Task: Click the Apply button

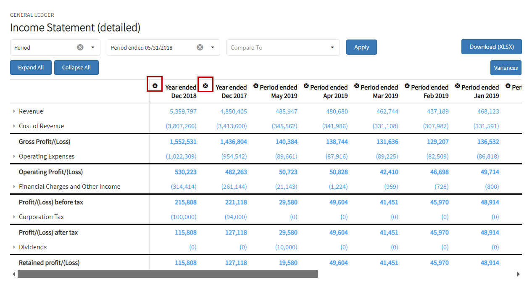Action: (361, 47)
